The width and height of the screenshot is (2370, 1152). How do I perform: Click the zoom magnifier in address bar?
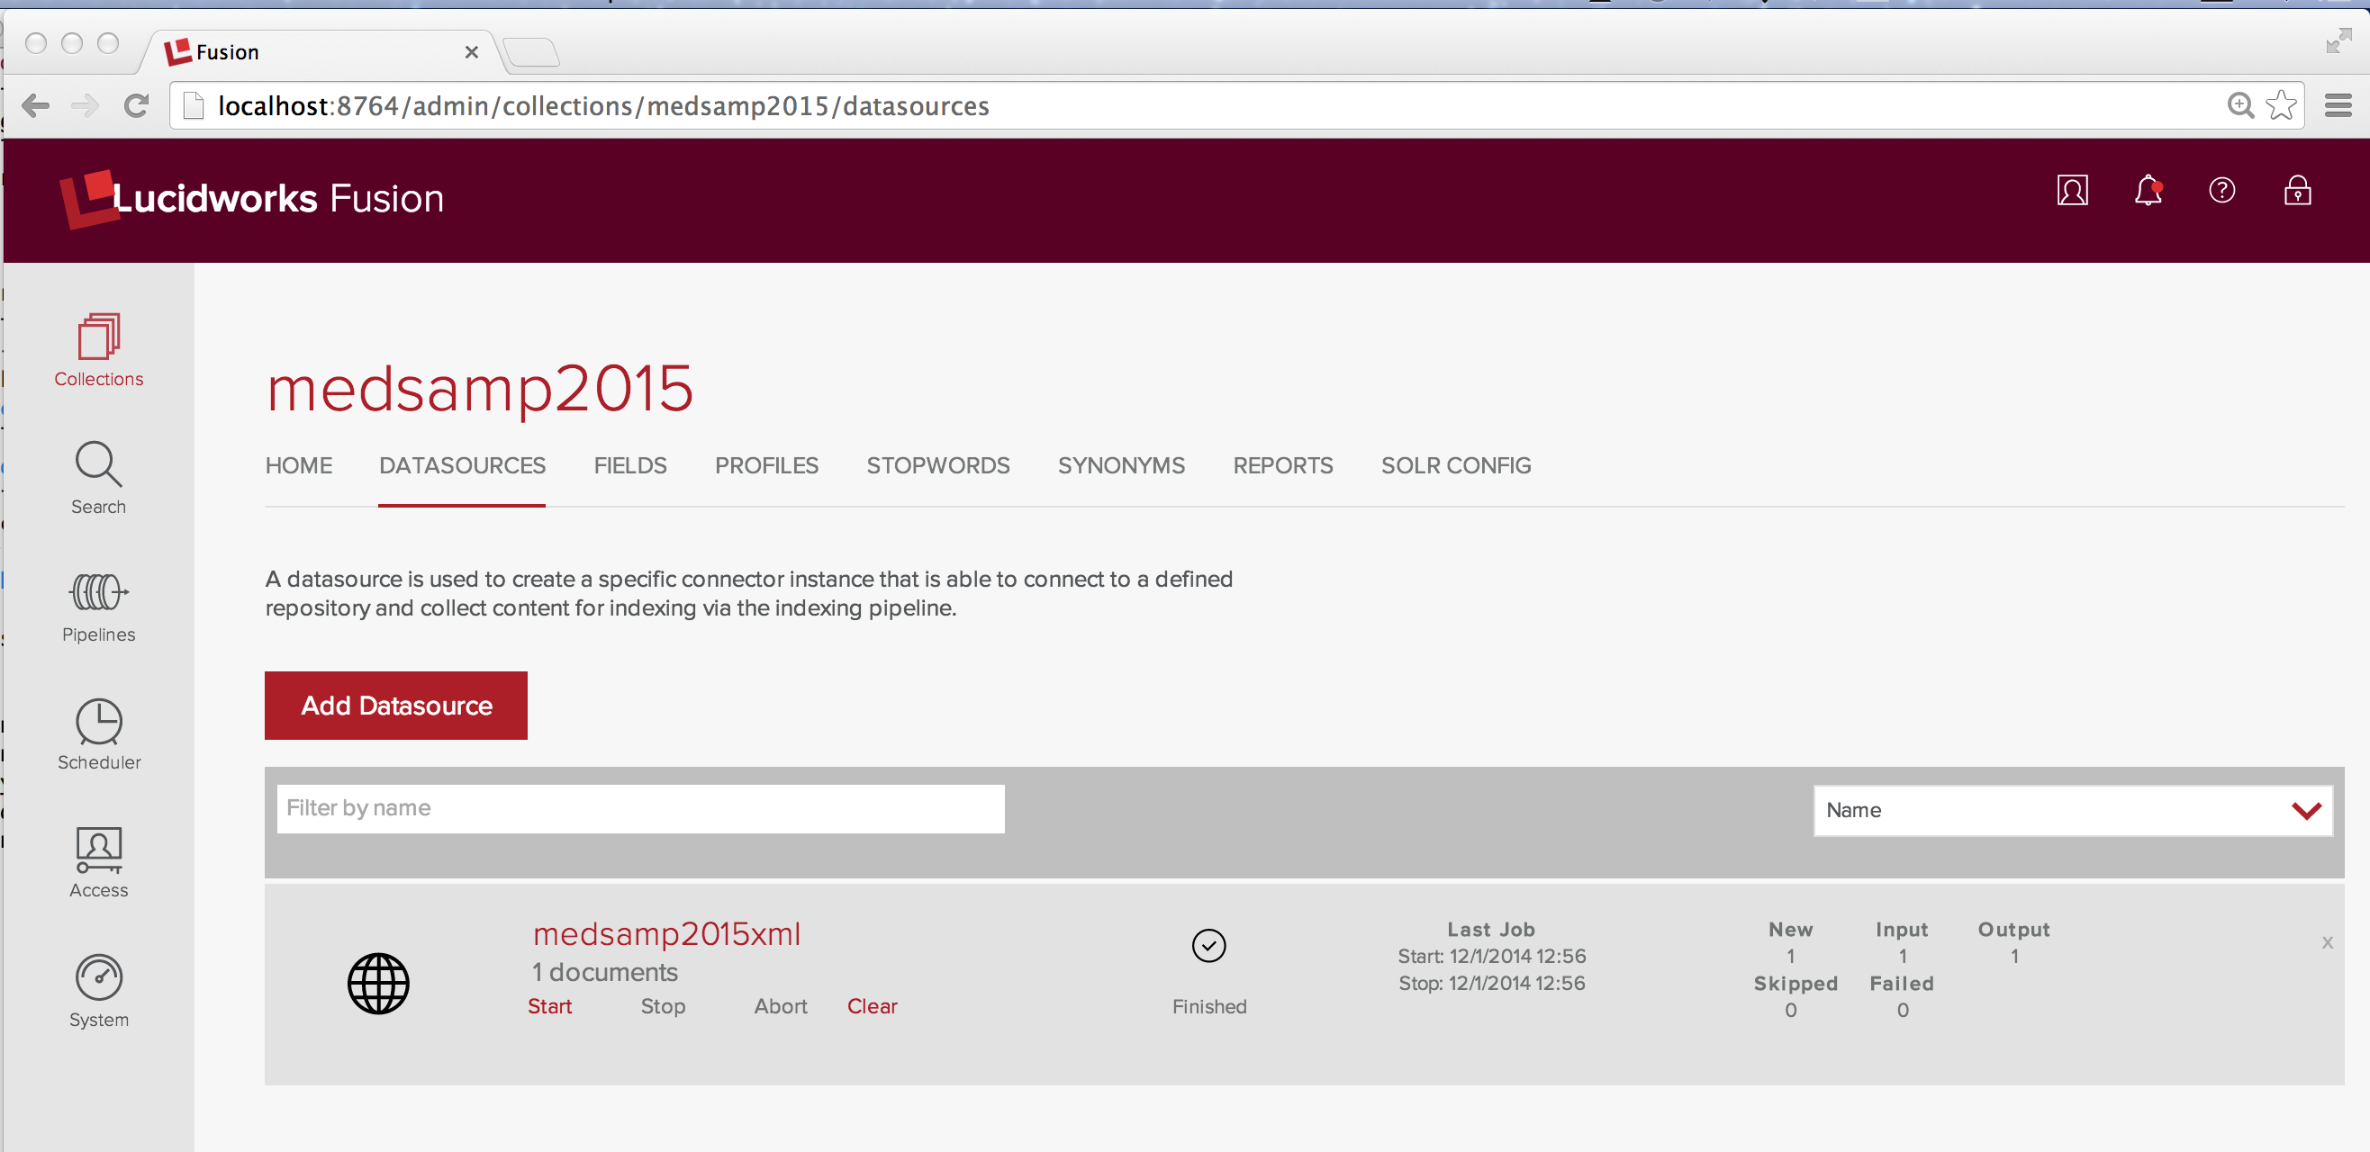2240,105
